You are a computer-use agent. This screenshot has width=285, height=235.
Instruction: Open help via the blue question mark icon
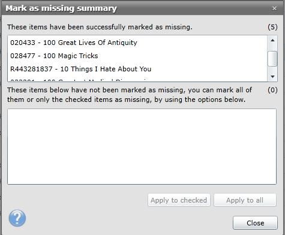coord(17,218)
